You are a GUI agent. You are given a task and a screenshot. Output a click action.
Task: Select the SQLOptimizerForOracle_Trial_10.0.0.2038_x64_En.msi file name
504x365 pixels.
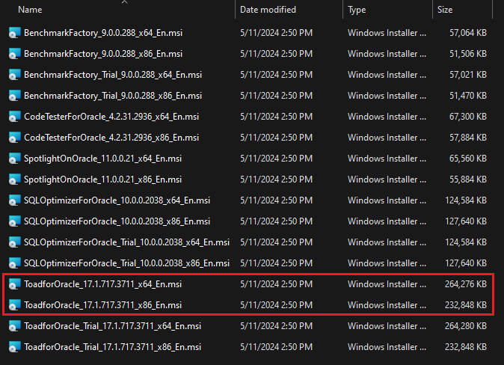(126, 242)
